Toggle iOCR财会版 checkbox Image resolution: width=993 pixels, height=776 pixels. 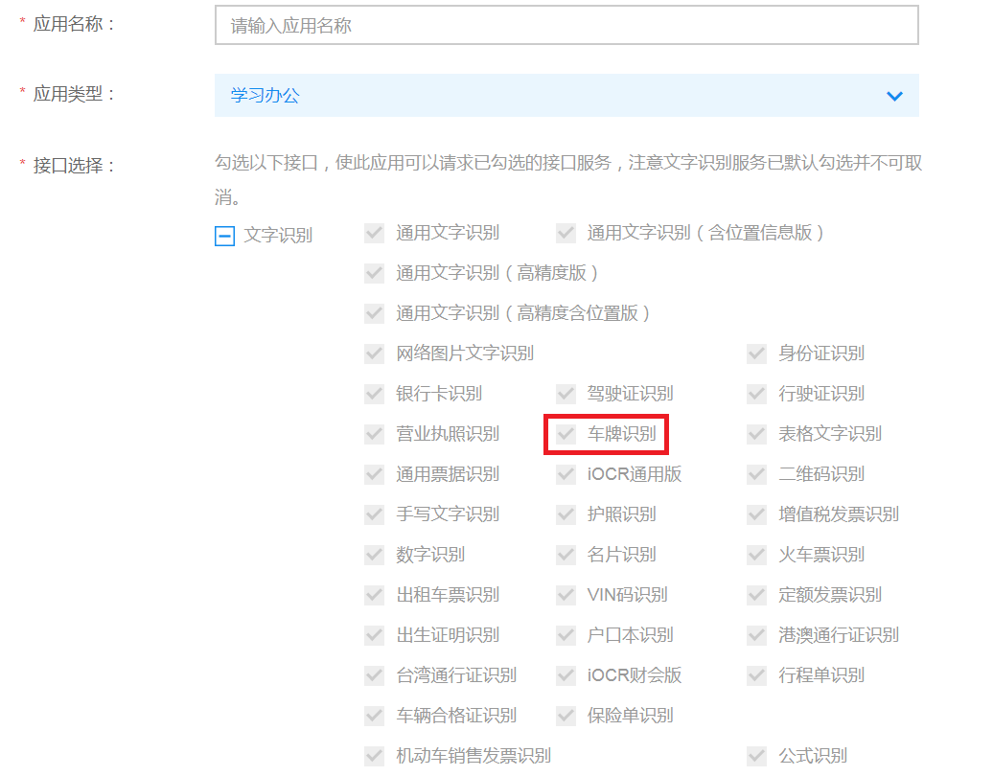tap(566, 675)
